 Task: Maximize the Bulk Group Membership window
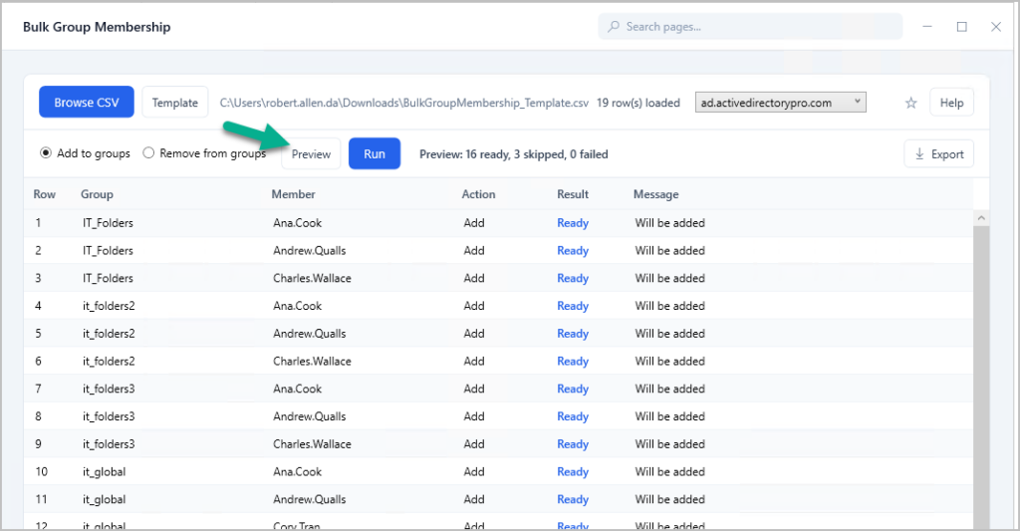click(x=962, y=27)
